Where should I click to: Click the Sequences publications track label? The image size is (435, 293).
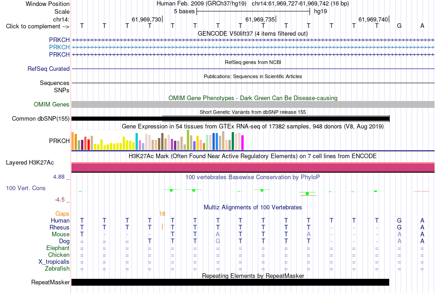pos(54,83)
